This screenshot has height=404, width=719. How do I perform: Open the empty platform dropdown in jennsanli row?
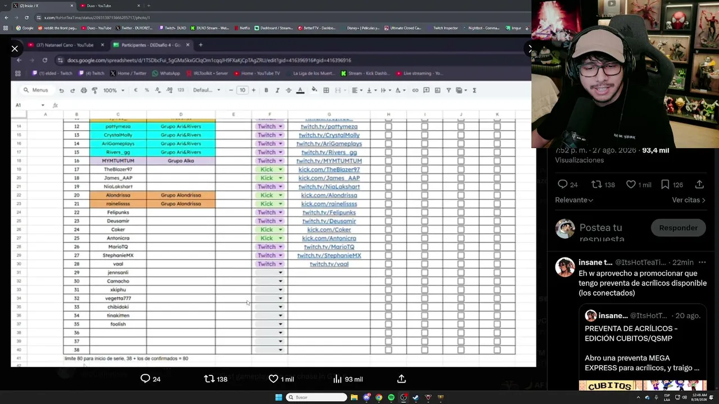click(x=270, y=273)
